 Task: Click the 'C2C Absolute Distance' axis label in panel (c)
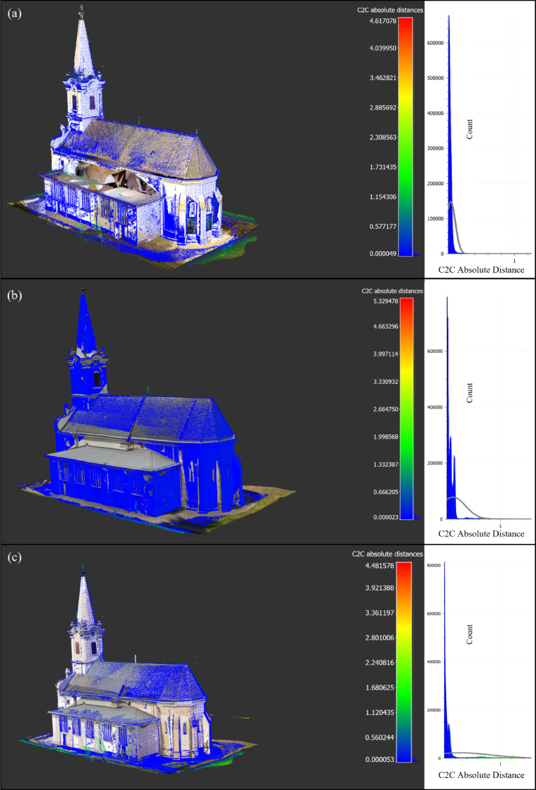(x=481, y=775)
